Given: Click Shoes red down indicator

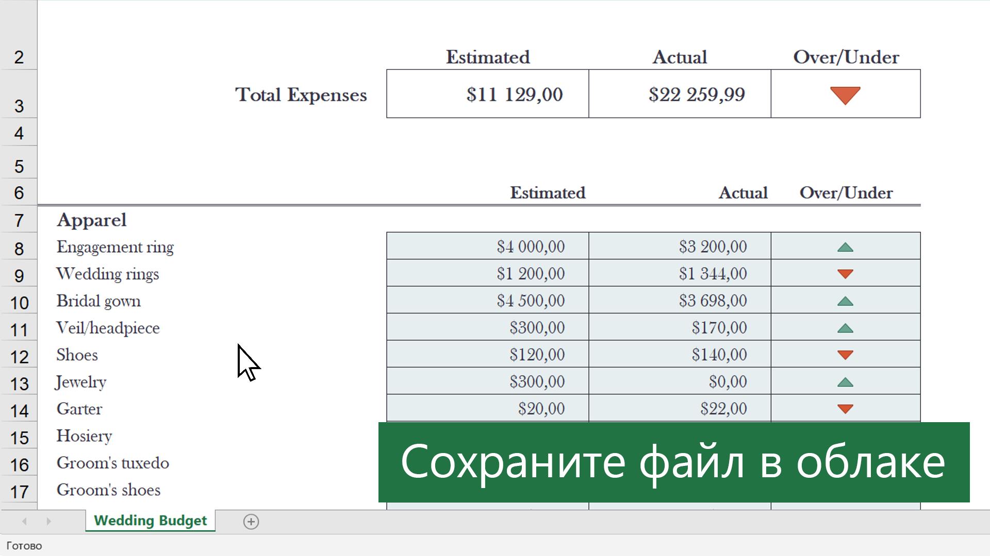Looking at the screenshot, I should [x=845, y=355].
